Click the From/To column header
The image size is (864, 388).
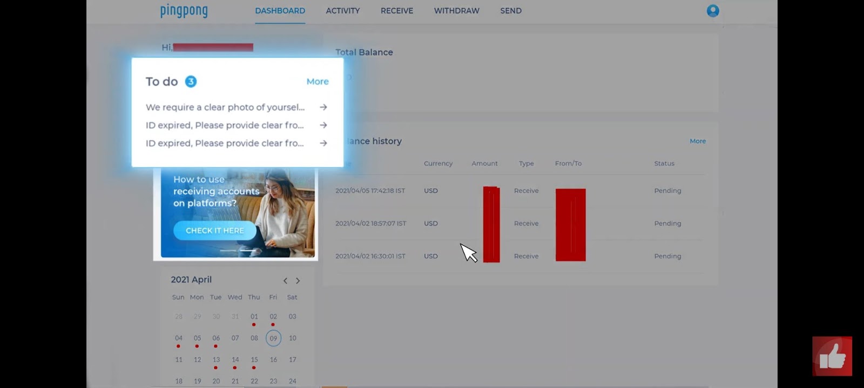568,163
